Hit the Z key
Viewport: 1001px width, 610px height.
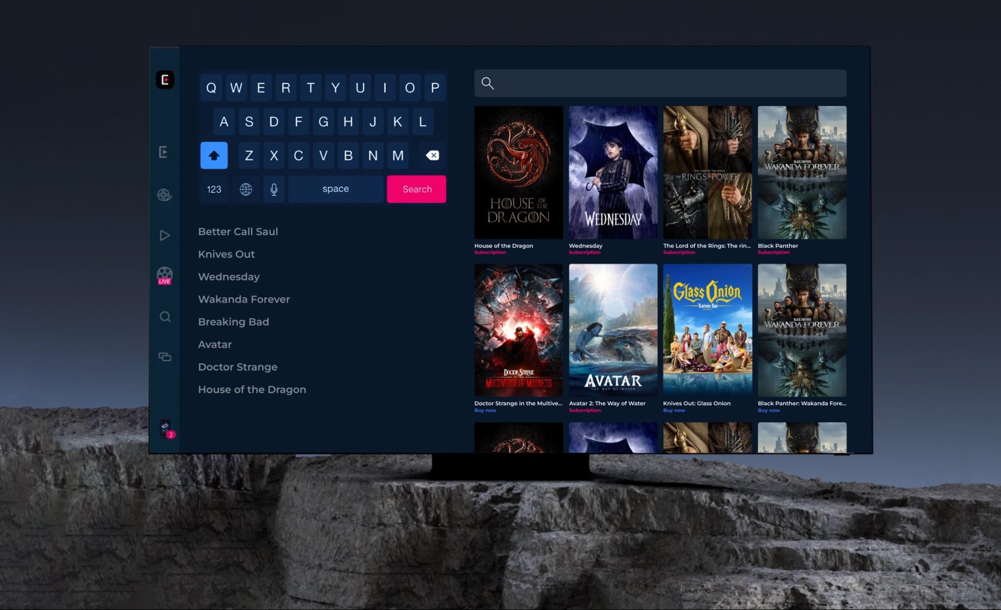click(x=249, y=156)
